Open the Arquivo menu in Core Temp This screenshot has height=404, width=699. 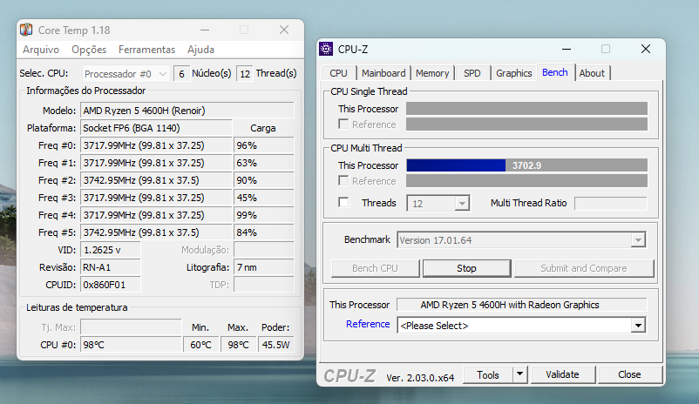(x=41, y=50)
